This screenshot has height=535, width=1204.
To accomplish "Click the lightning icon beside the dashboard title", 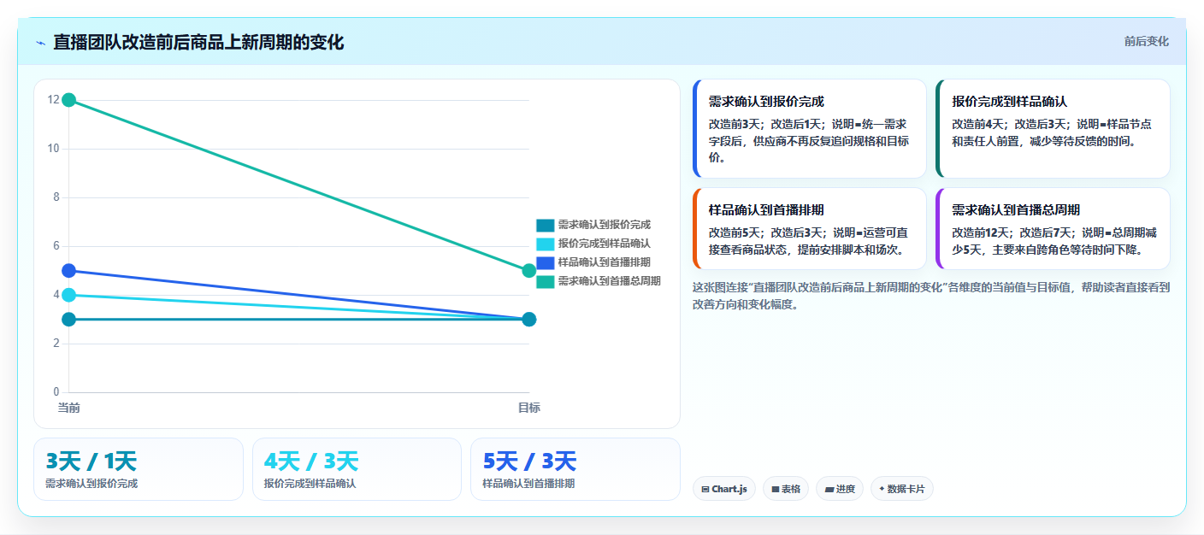I will tap(40, 43).
